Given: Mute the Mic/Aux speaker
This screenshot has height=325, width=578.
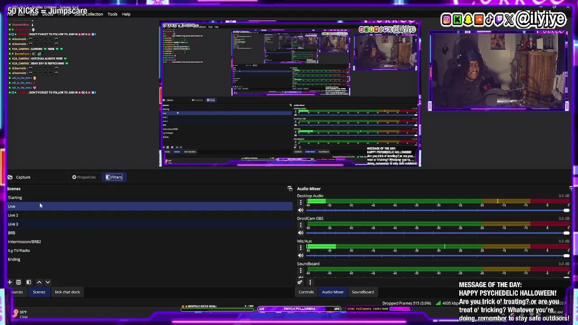Looking at the screenshot, I should point(301,255).
